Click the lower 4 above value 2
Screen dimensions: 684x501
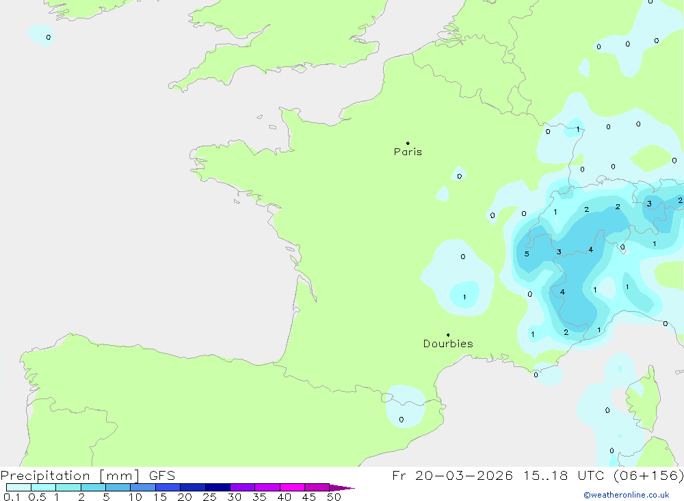coord(562,292)
